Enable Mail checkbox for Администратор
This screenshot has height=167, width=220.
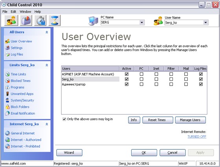(186, 84)
